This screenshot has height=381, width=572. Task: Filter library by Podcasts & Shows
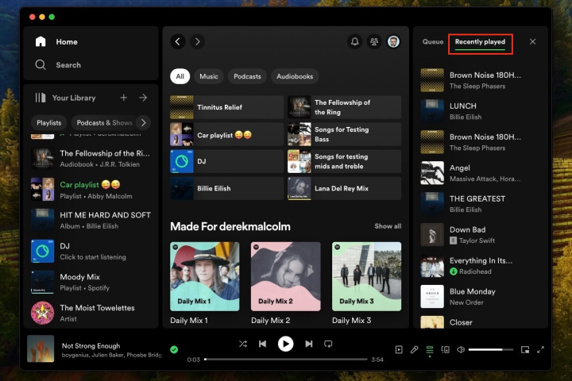click(x=103, y=123)
